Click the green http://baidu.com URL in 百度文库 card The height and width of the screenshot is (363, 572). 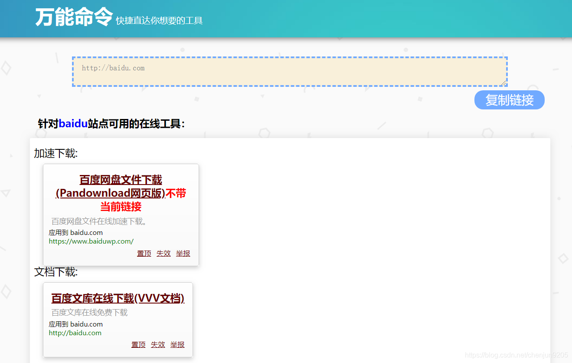[x=75, y=333]
